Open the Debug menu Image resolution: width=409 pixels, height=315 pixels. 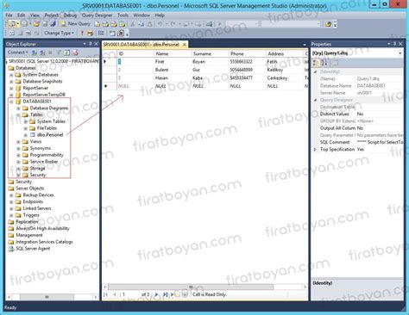tap(70, 15)
